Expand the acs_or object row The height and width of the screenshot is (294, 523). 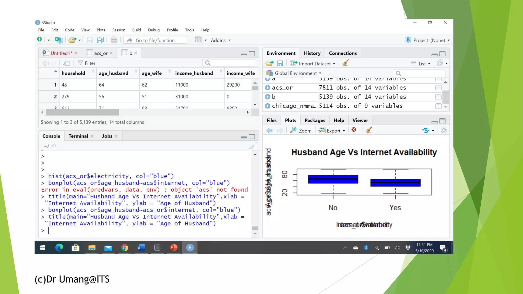tap(267, 88)
